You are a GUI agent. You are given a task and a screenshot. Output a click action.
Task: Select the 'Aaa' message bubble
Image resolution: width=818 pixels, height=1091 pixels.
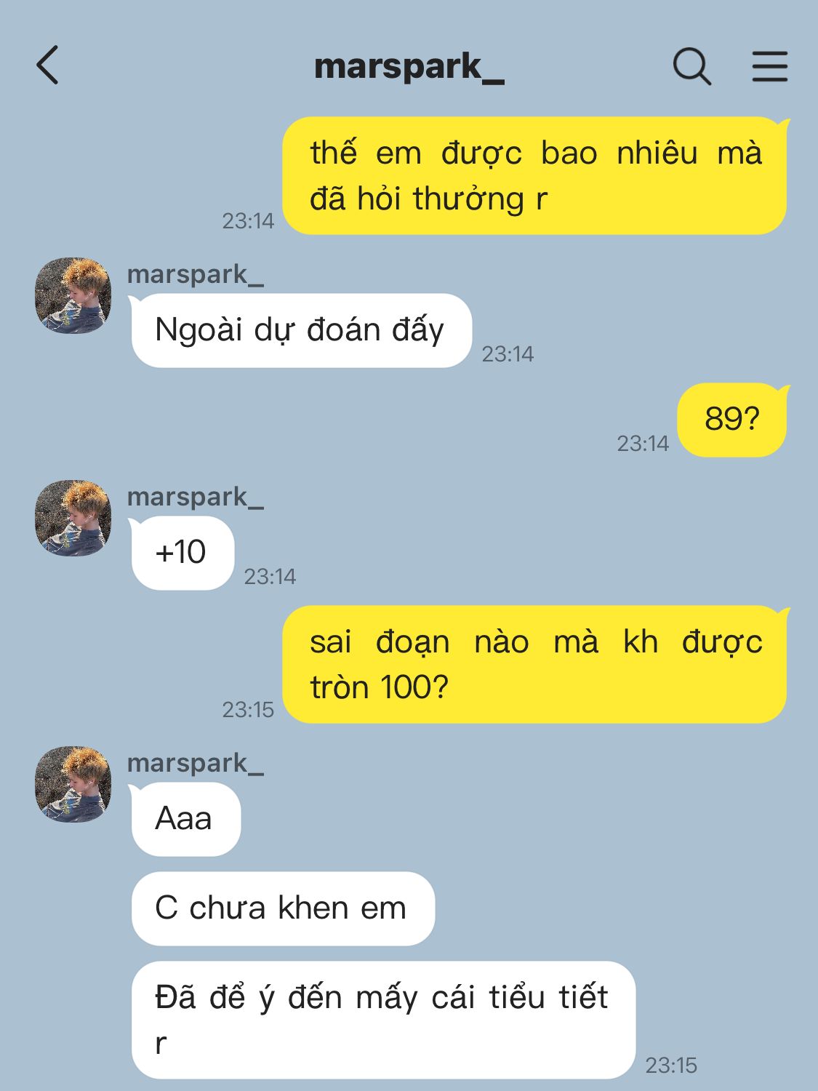185,819
